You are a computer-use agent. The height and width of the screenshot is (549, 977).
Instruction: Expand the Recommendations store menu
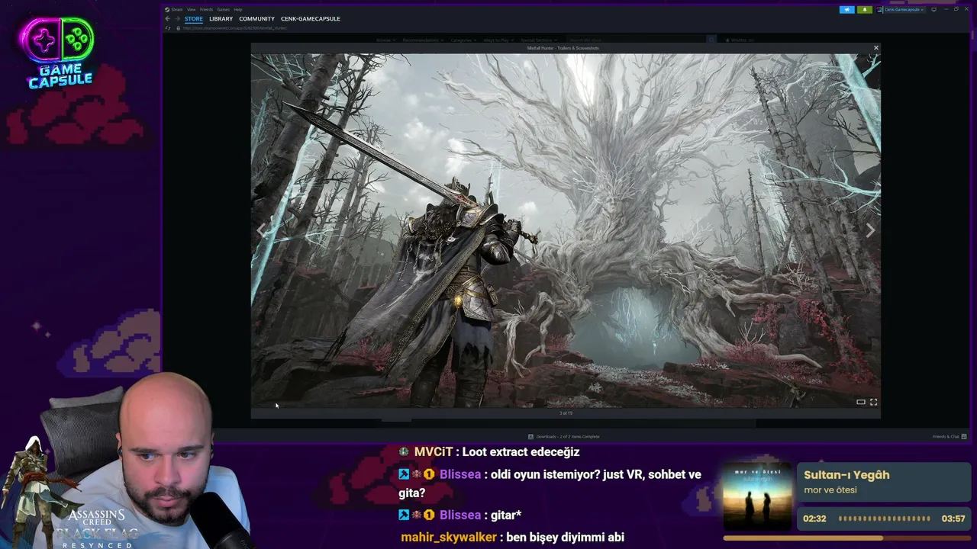coord(422,40)
